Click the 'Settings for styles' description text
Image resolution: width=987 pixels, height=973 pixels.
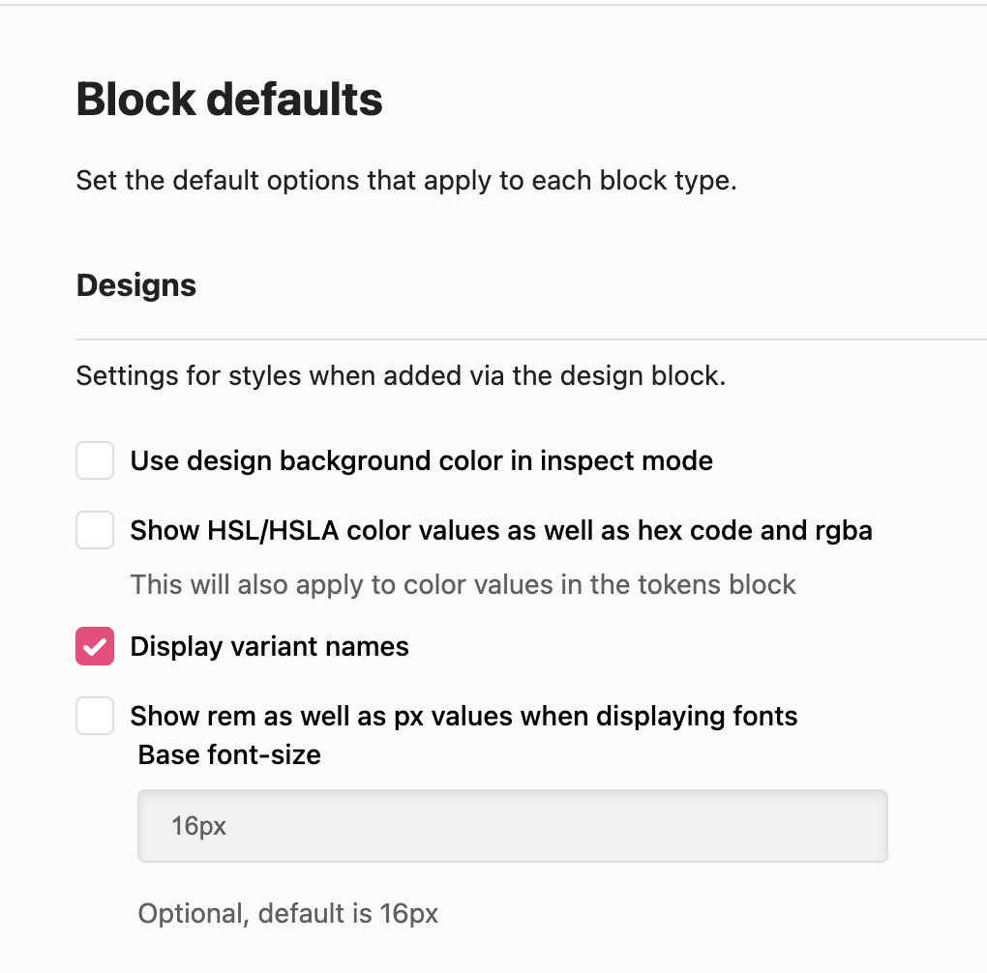[401, 375]
